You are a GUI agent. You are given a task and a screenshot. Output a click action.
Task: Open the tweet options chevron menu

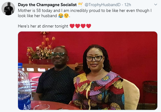pyautogui.click(x=156, y=5)
